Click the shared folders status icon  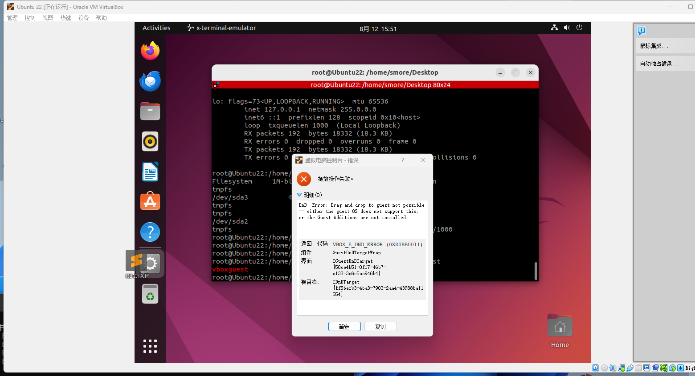pos(638,368)
